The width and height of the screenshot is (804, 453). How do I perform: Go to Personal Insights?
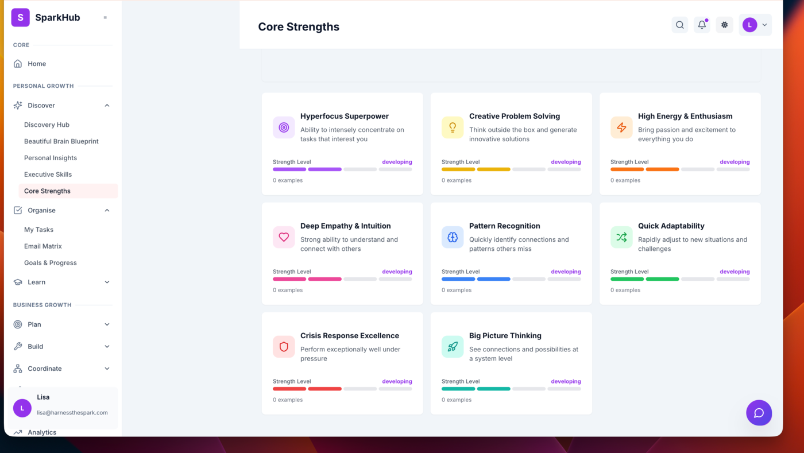coord(51,158)
